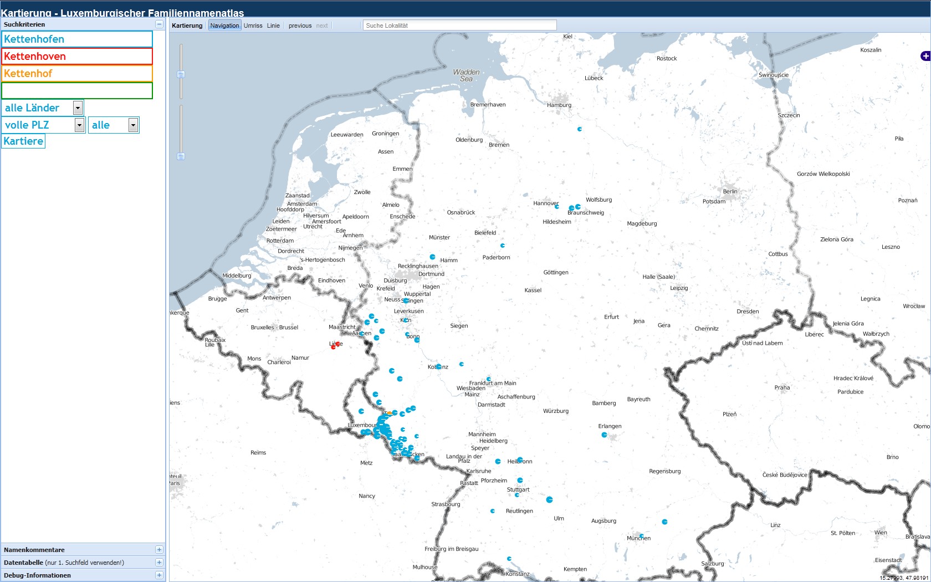Collapse the Suchkriterien panel with minus icon

[159, 24]
